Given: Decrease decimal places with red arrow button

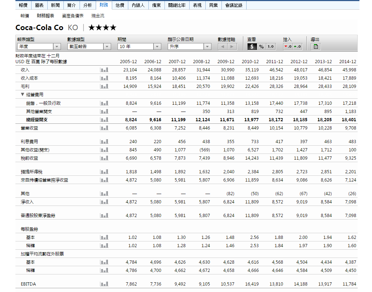Looking at the screenshot, I should coord(288,47).
